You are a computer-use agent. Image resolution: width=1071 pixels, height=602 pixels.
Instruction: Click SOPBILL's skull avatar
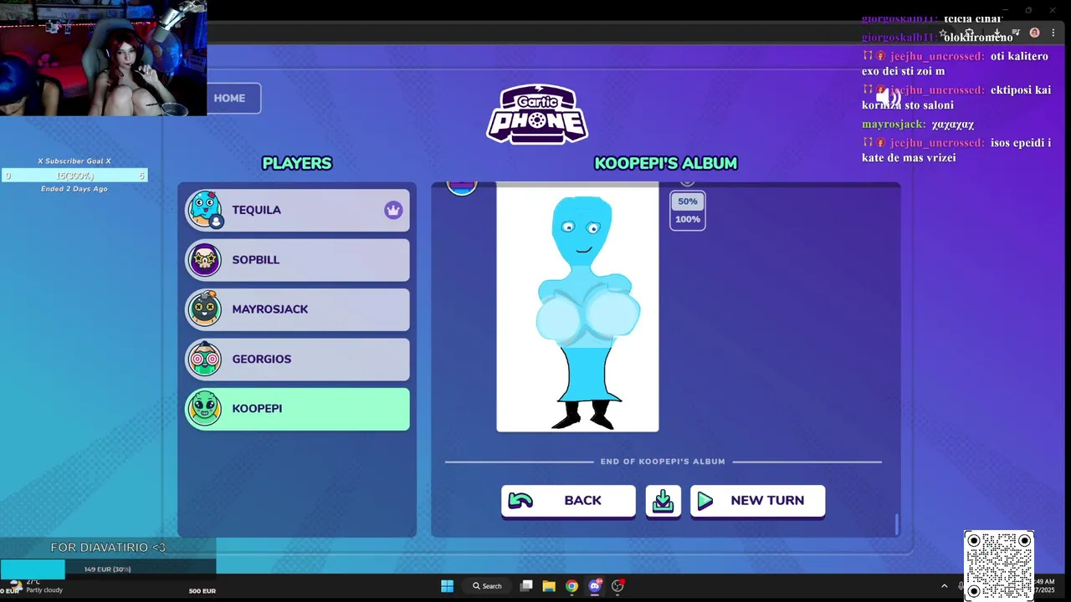point(205,260)
